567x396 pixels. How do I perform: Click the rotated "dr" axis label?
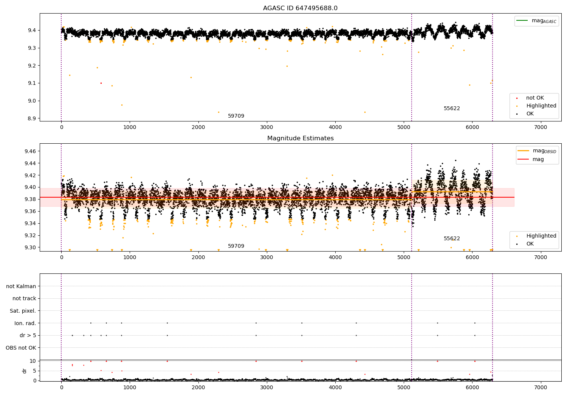(x=25, y=371)
